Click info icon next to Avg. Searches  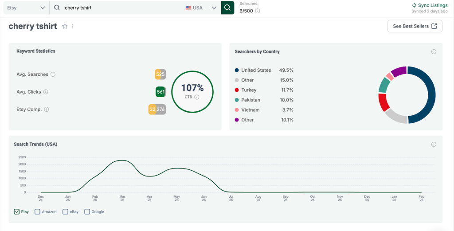point(53,74)
